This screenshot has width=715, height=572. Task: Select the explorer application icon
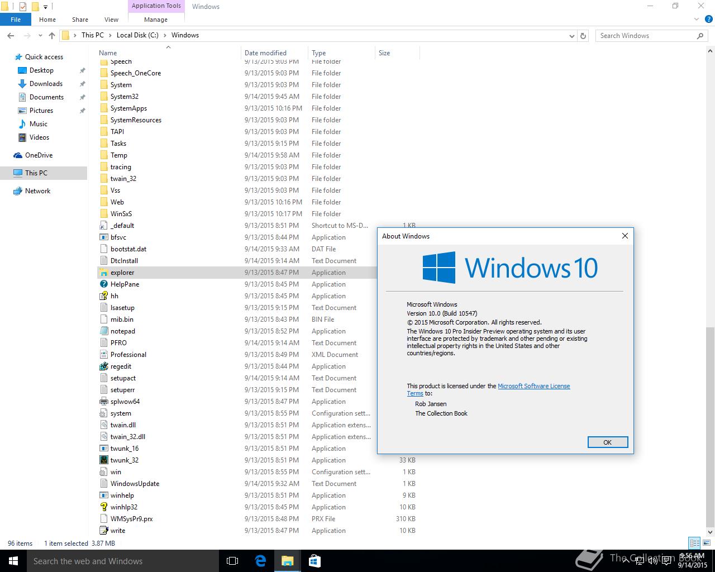click(x=103, y=273)
